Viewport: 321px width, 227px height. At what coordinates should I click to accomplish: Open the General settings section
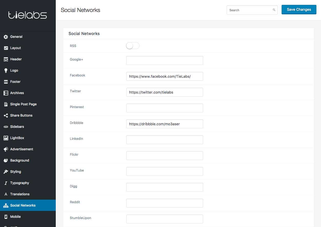pos(28,37)
